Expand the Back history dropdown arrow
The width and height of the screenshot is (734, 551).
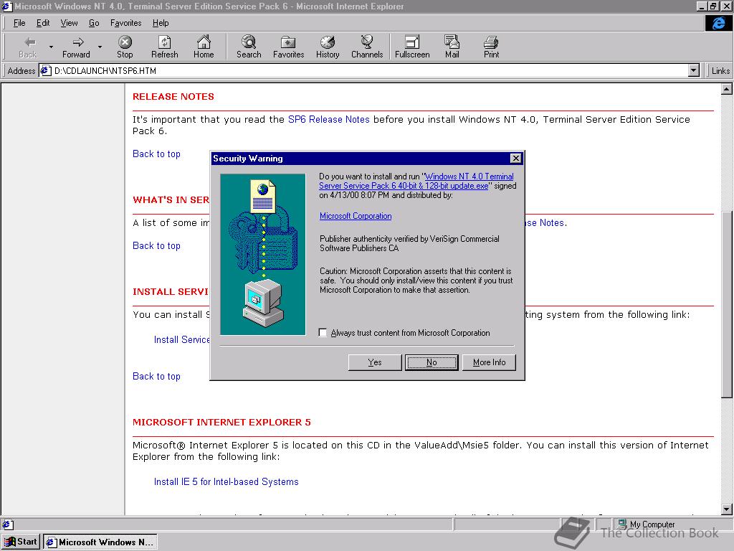point(51,47)
